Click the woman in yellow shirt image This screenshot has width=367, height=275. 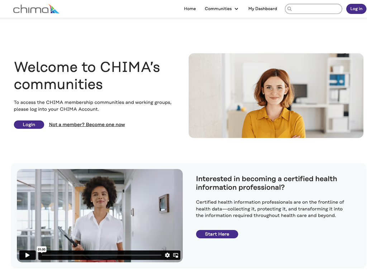pyautogui.click(x=276, y=95)
